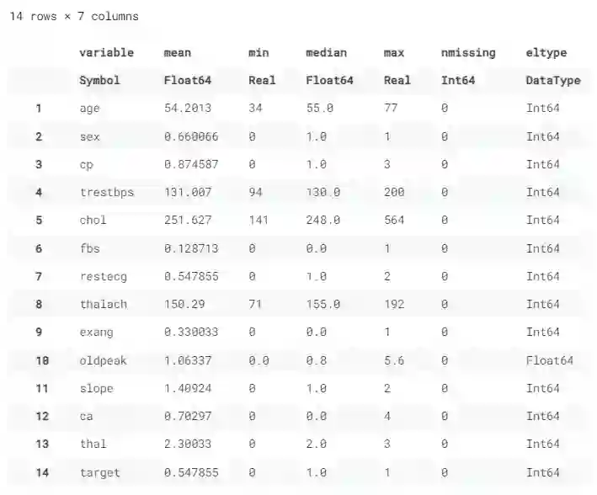This screenshot has width=597, height=495.
Task: Click the 'nmissing' column header
Action: pyautogui.click(x=468, y=52)
